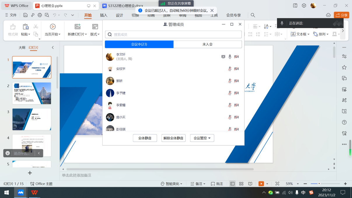Adjust the zoom slider handle

coord(319,184)
